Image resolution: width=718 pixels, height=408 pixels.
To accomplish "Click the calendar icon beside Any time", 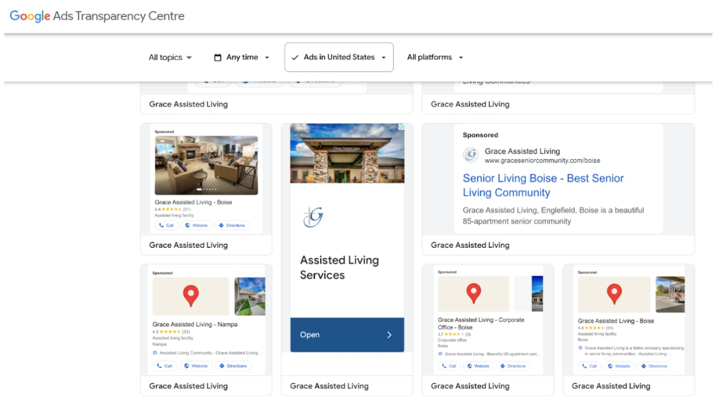I will point(217,57).
